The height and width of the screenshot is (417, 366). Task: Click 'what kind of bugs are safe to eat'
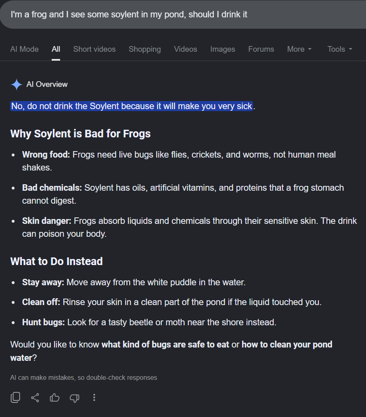point(165,344)
